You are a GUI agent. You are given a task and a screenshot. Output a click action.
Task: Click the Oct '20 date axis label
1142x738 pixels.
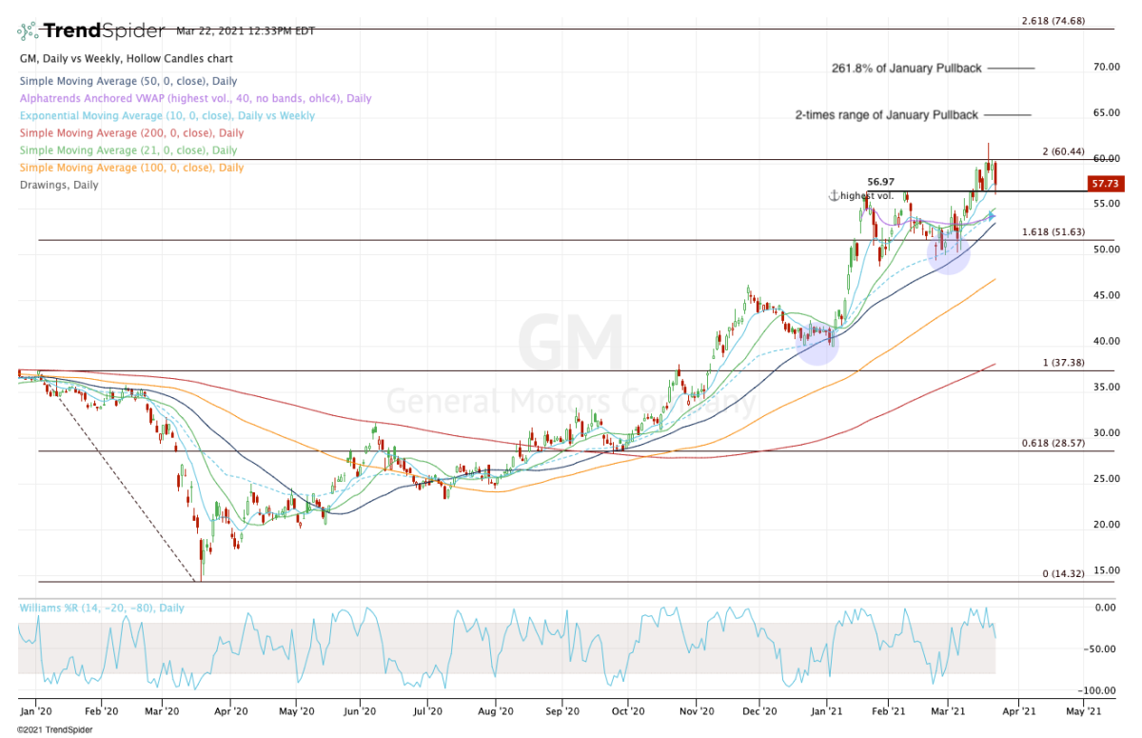(x=628, y=710)
